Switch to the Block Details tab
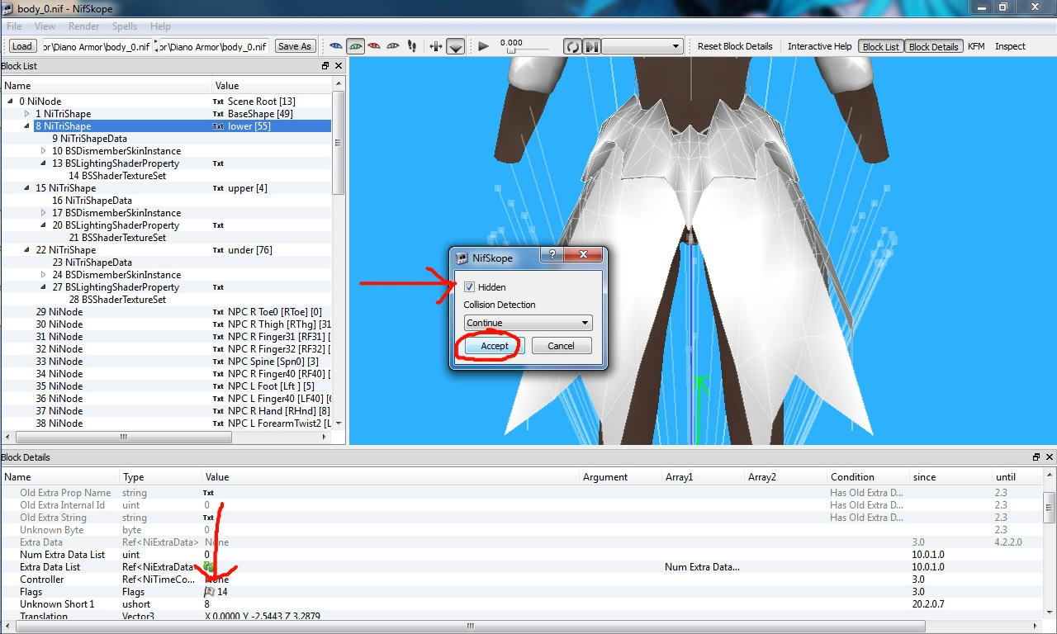 click(x=933, y=46)
